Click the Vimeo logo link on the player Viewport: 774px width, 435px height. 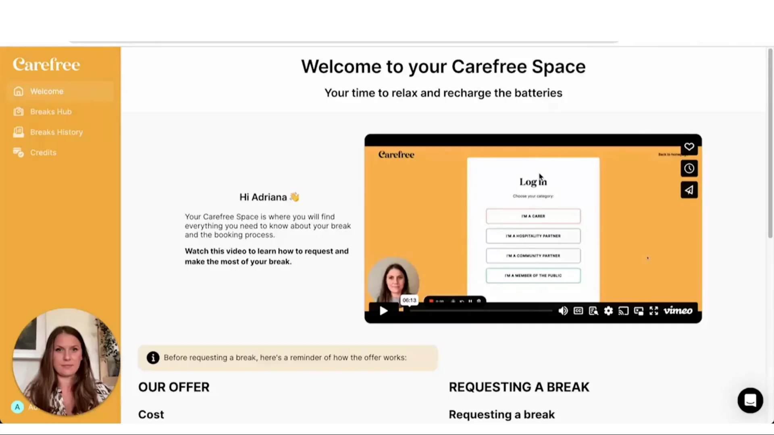tap(678, 311)
